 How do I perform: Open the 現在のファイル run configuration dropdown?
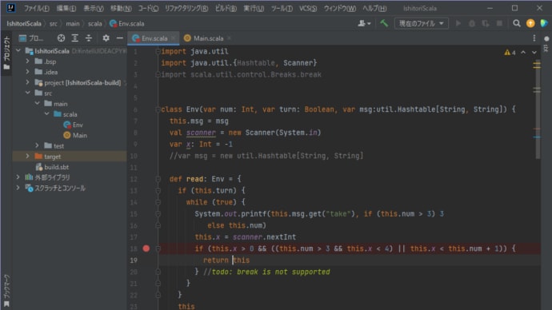[x=421, y=23]
